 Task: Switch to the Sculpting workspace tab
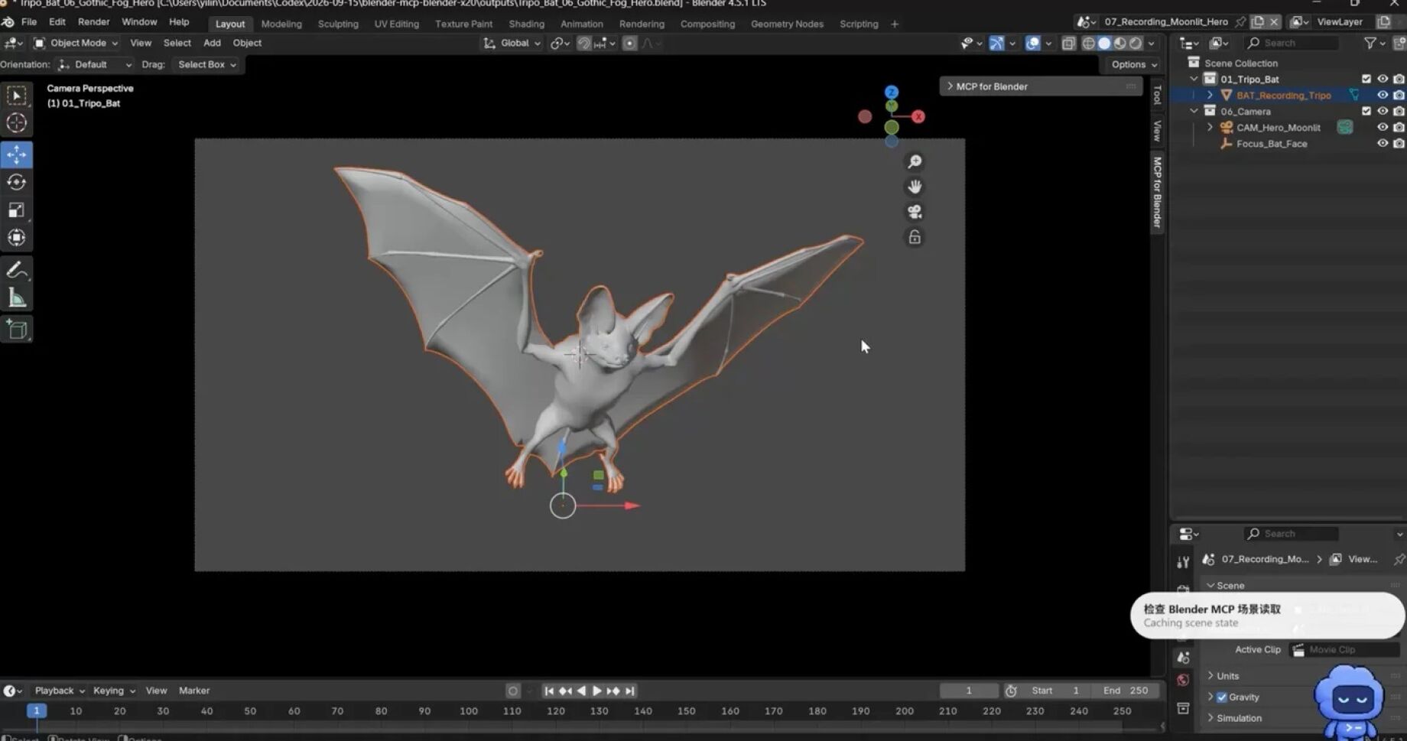[x=338, y=24]
